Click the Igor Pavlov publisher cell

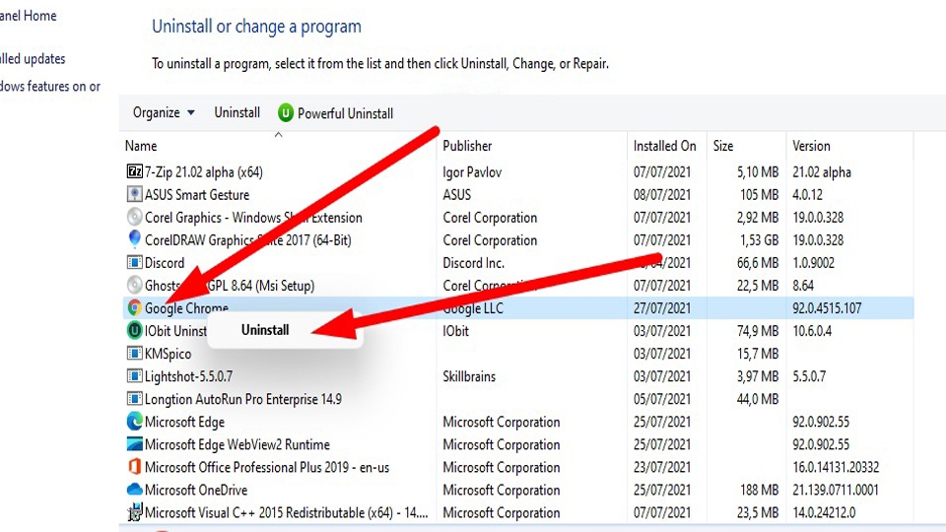pos(472,171)
